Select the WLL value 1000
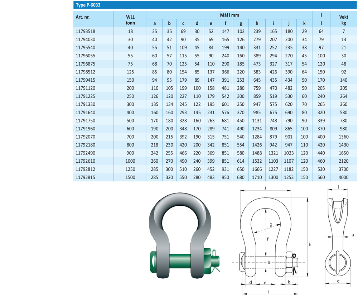This screenshot has width=358, height=301. 130,161
